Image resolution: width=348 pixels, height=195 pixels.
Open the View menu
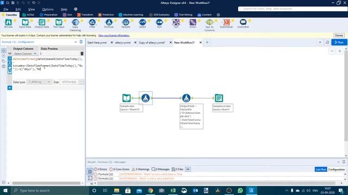[x=32, y=9]
